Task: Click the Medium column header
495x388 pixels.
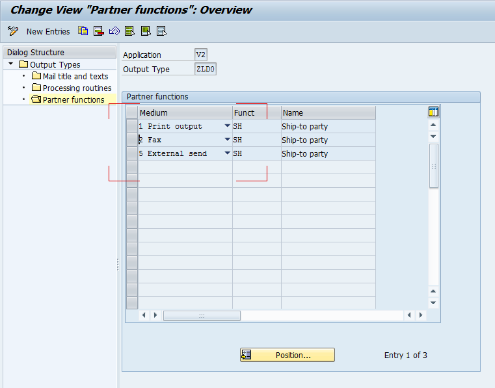Action: pos(185,112)
